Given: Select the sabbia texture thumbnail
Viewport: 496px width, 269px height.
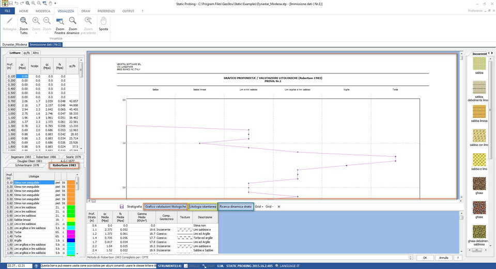Looking at the screenshot, I should 479,64.
